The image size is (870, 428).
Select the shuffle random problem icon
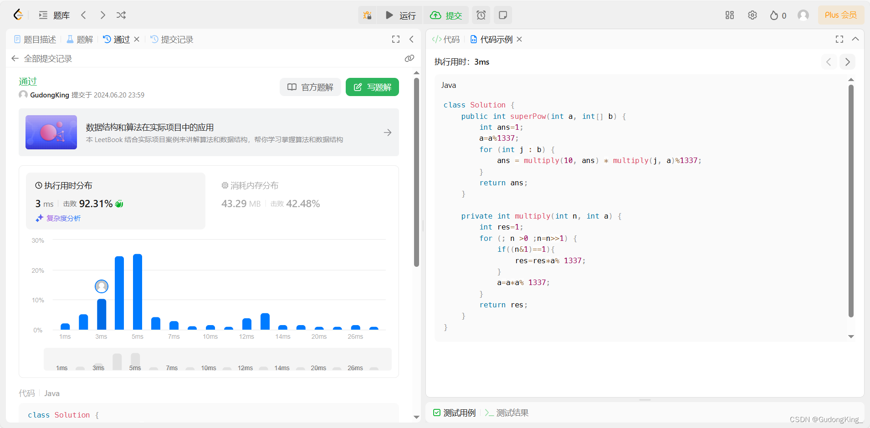pyautogui.click(x=121, y=15)
